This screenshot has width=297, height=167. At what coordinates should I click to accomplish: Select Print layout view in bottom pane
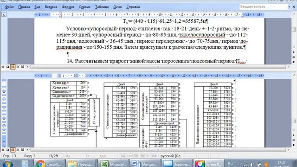13,150
